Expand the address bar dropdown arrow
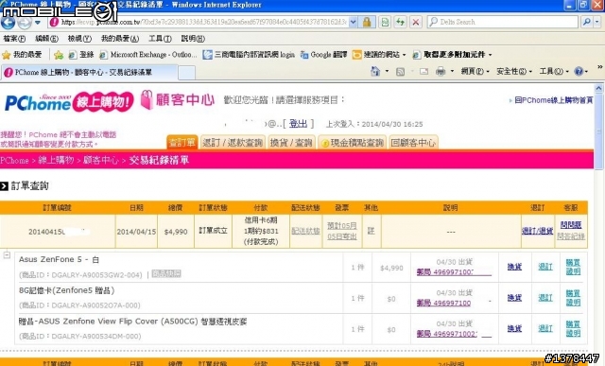 click(x=353, y=22)
